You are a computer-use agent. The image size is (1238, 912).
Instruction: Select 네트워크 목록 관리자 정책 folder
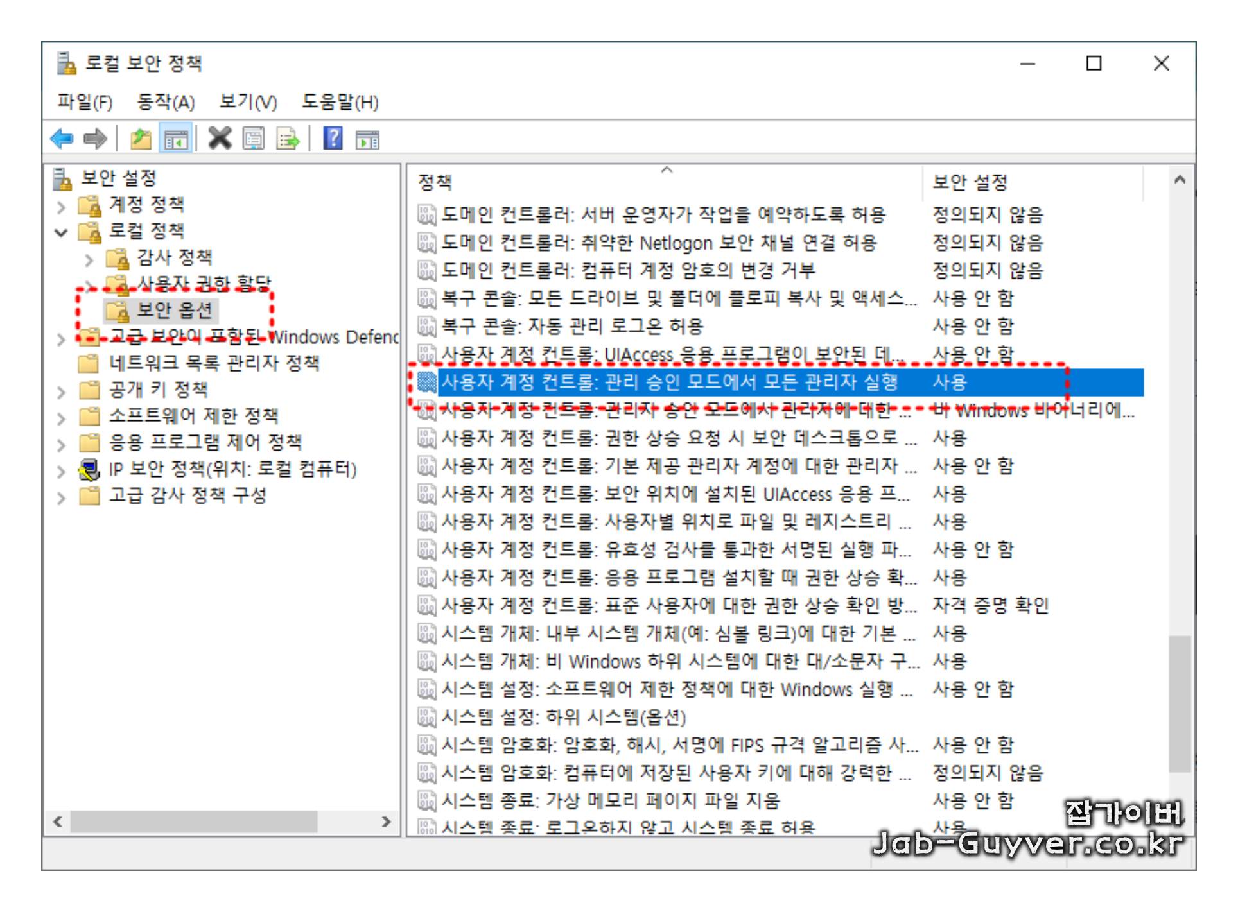214,364
